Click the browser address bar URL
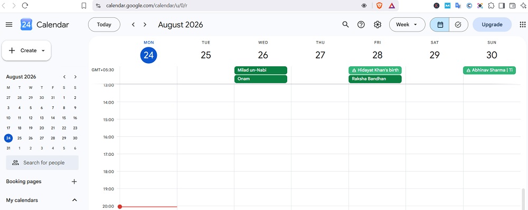Image resolution: width=528 pixels, height=210 pixels. 146,6
